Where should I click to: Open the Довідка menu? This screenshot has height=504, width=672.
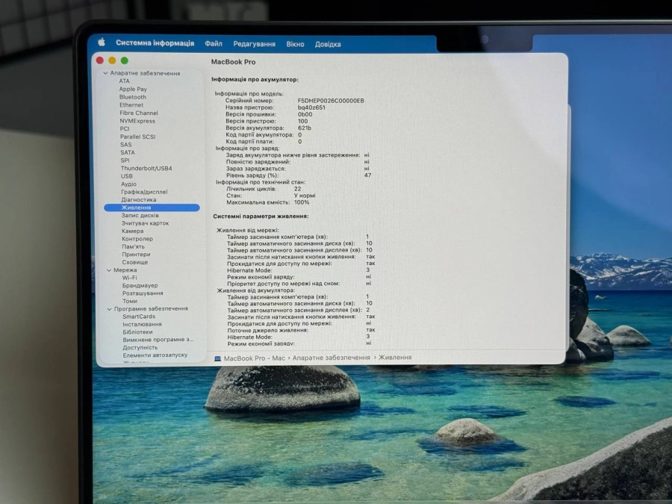point(330,43)
